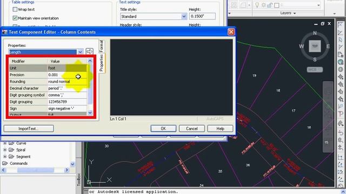The height and width of the screenshot is (194, 346).
Task: Click the topmost icon of the right toolbar
Action: pyautogui.click(x=341, y=25)
